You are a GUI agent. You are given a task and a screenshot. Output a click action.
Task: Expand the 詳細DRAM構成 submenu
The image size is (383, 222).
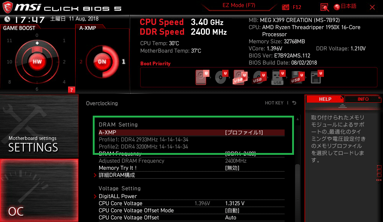click(117, 175)
